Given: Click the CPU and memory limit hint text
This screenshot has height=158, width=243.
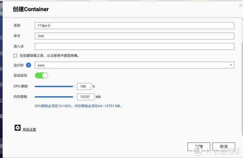Looking at the screenshot, I should point(78,106).
